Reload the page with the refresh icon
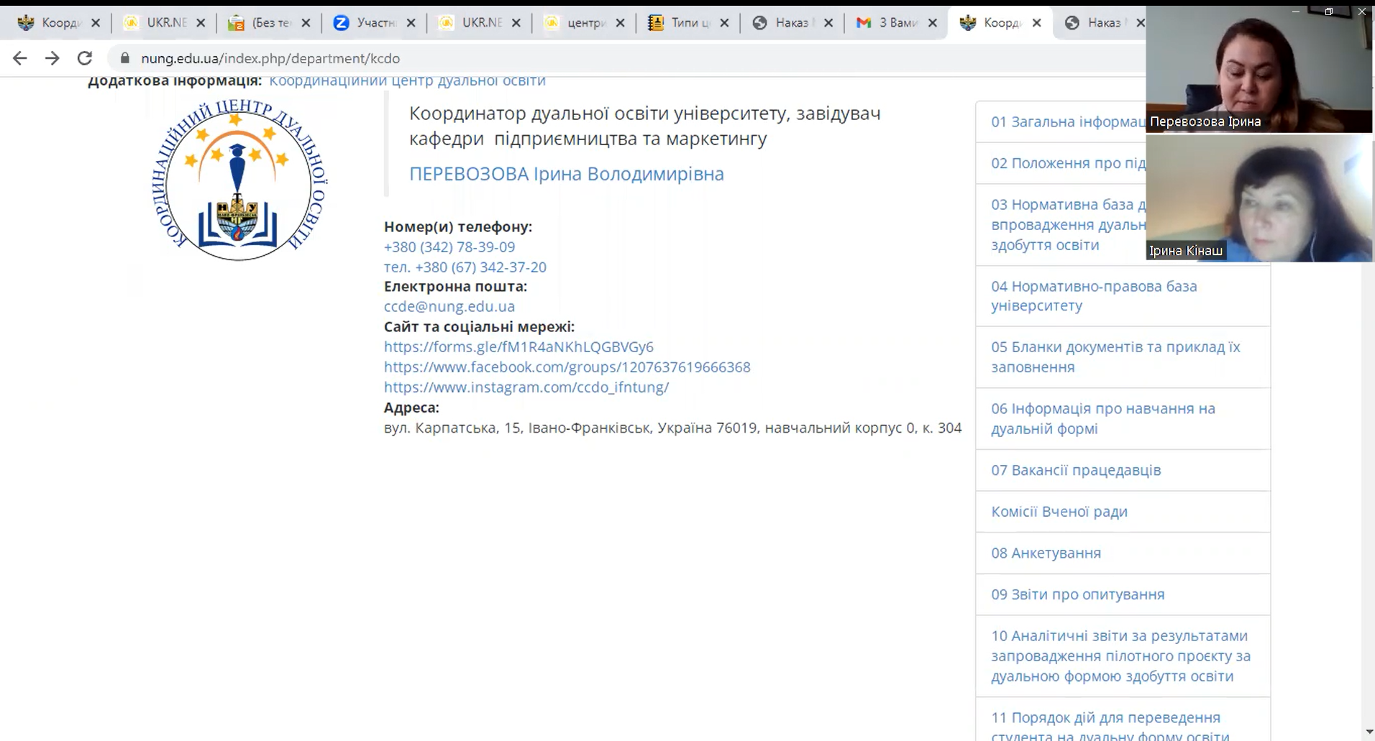 (85, 58)
